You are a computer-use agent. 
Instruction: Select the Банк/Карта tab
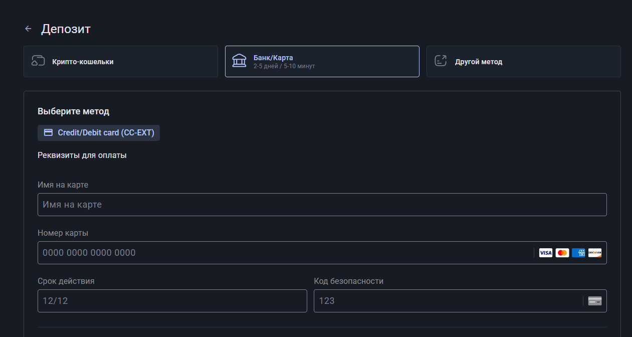(322, 62)
